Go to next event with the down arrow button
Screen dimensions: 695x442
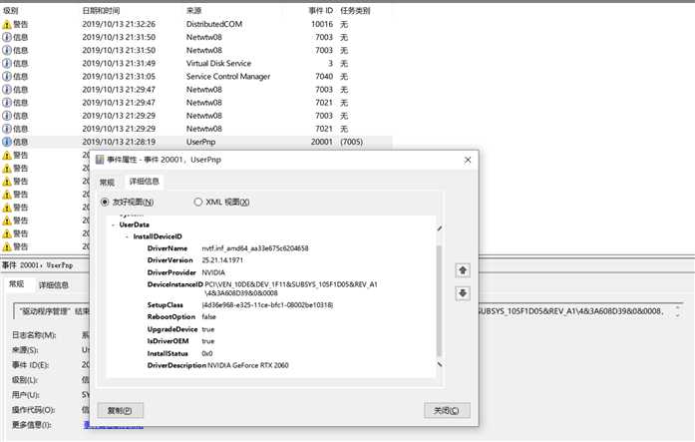463,293
